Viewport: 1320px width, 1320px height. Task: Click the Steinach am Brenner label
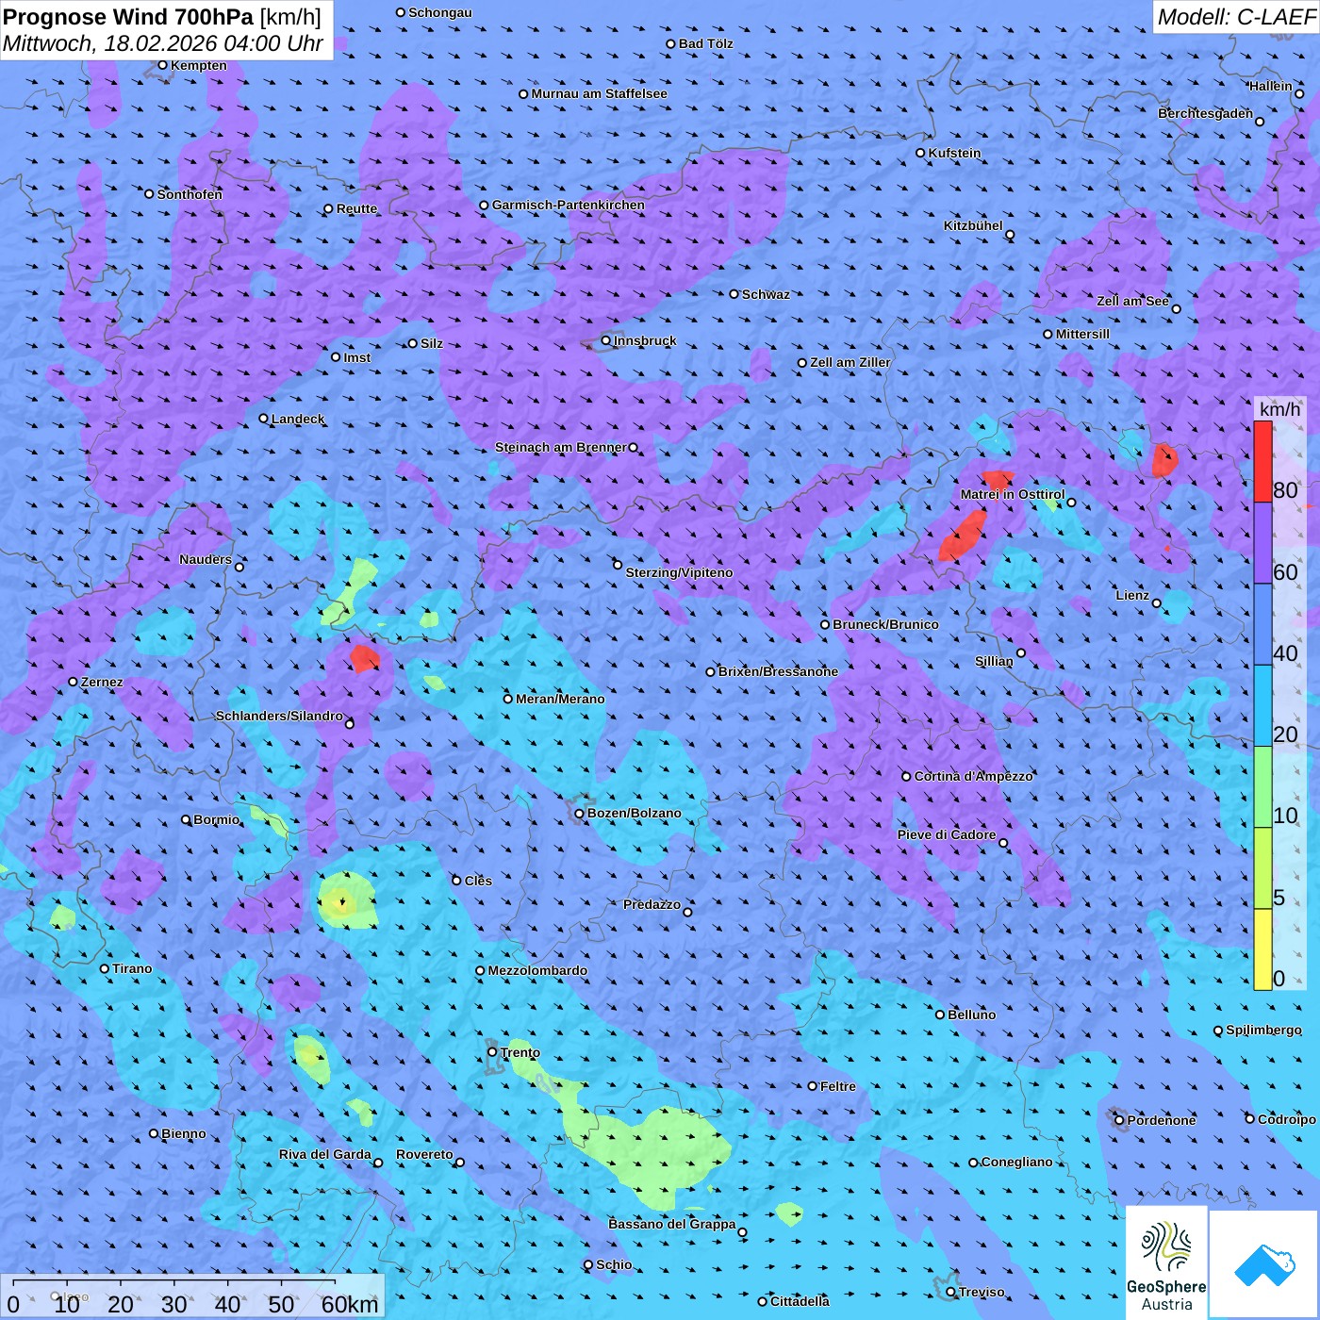(561, 447)
